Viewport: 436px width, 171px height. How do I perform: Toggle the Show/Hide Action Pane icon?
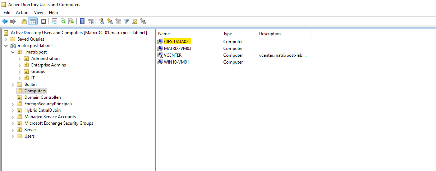coord(91,22)
